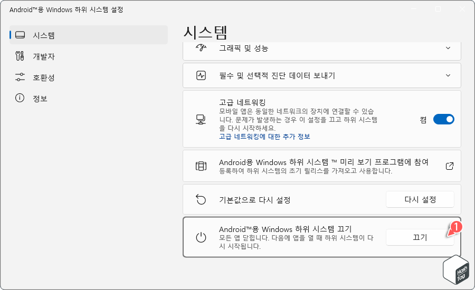Open the external link icon for 미리 보기 프로그램
This screenshot has height=290, width=475.
pos(450,166)
